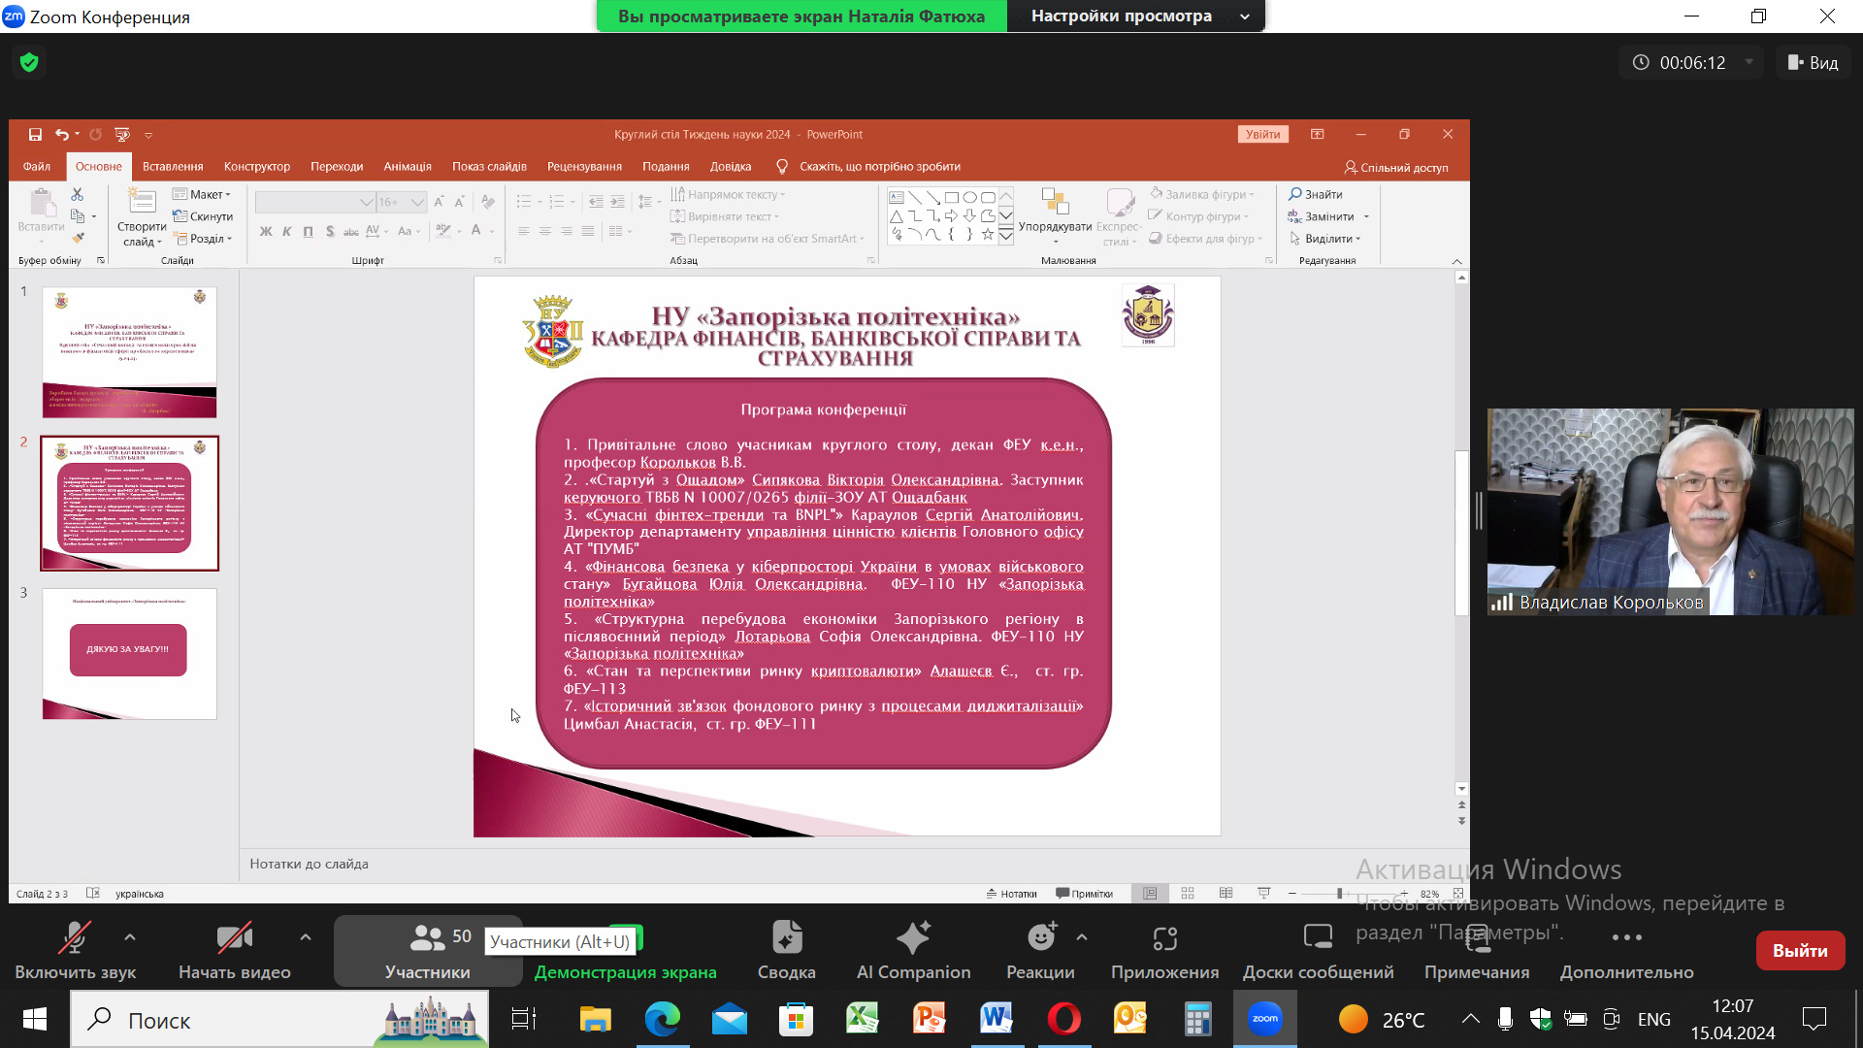1863x1048 pixels.
Task: Click the Демонстрация экрана button
Action: click(x=625, y=970)
